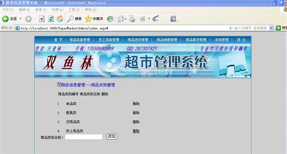Open the 收藏(A) menu

(x=57, y=9)
